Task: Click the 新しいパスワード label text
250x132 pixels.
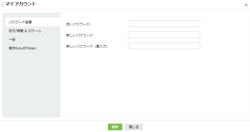Action: point(79,35)
